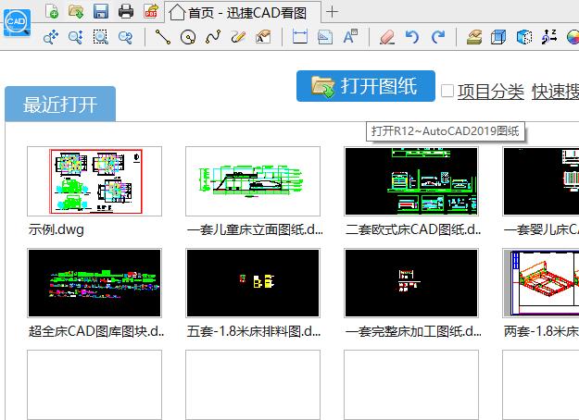The height and width of the screenshot is (420, 579).
Task: Click the shaded 3D cube view icon
Action: 524,37
